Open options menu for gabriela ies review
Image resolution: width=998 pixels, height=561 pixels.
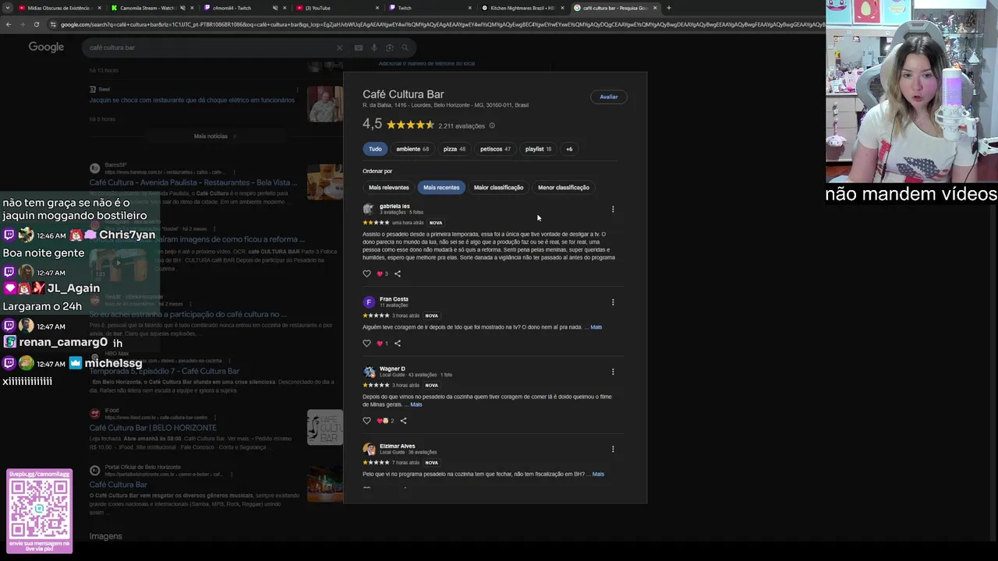pos(613,209)
